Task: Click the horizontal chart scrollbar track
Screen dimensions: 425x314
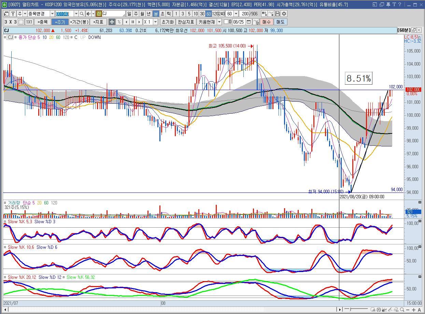Action: [172, 310]
